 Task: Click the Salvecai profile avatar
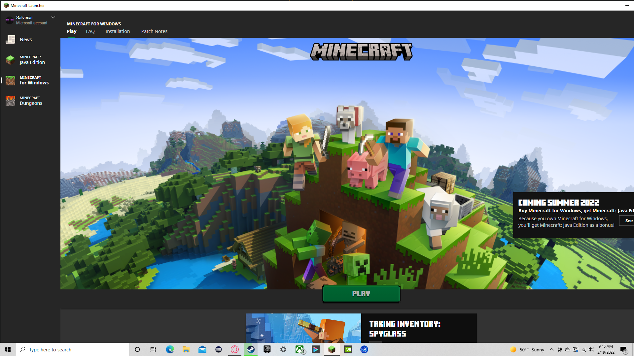coord(9,20)
